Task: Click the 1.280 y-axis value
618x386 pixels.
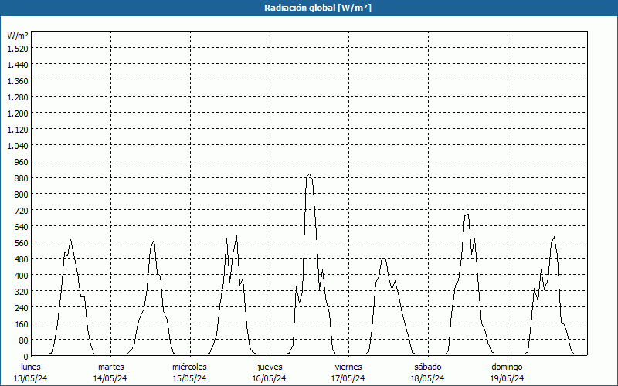Action: [x=18, y=97]
